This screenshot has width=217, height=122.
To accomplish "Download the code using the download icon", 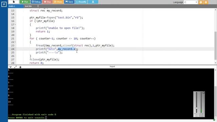I will (x=93, y=2).
